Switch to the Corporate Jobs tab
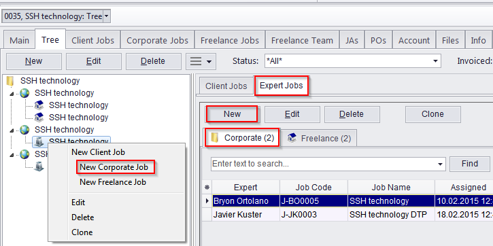This screenshot has width=493, height=246. [x=158, y=40]
